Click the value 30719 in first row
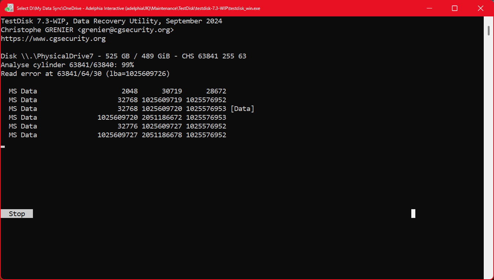 172,91
